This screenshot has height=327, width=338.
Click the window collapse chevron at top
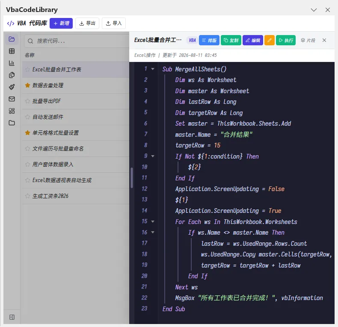click(x=314, y=10)
